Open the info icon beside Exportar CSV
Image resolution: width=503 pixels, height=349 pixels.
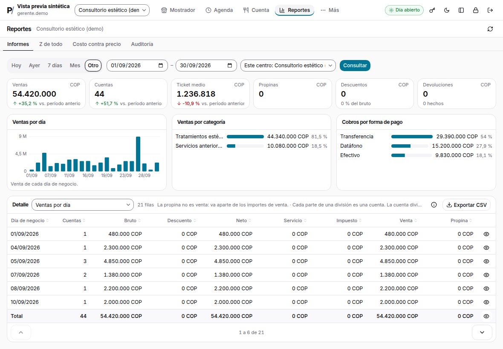click(x=434, y=205)
